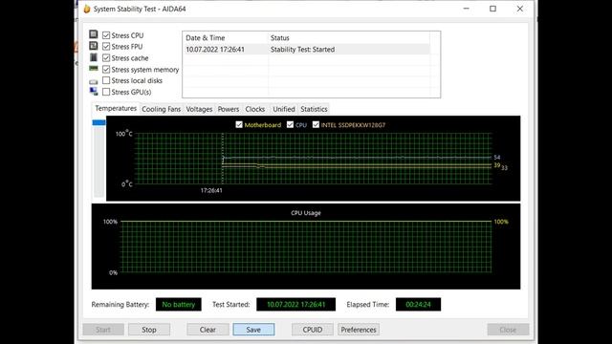Click the Elapsed Time value 00:24:24
Image resolution: width=612 pixels, height=344 pixels.
pos(419,305)
